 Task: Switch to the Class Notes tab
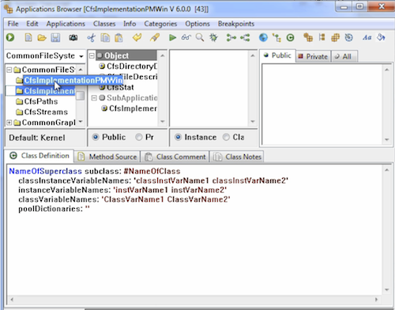pos(237,157)
